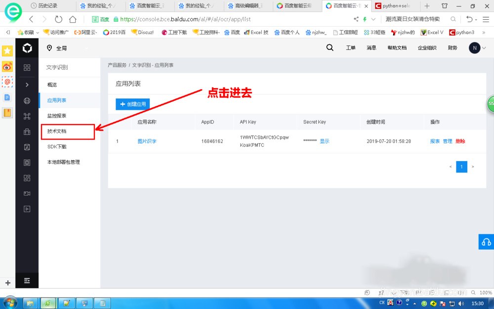Open 报表 for the 图片识字 app
Screen dimensions: 494x309
click(435, 141)
